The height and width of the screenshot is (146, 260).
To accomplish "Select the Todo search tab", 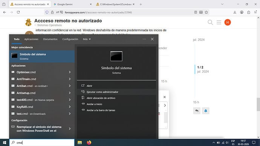I will pos(17,39).
